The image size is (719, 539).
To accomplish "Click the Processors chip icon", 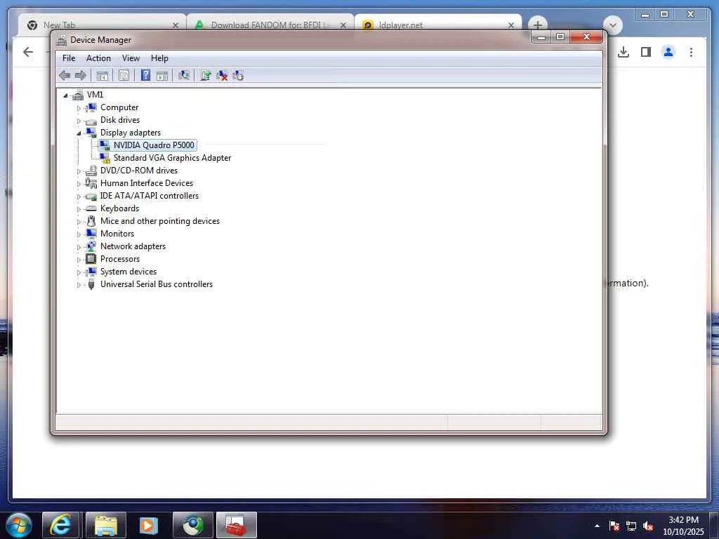I will [91, 259].
